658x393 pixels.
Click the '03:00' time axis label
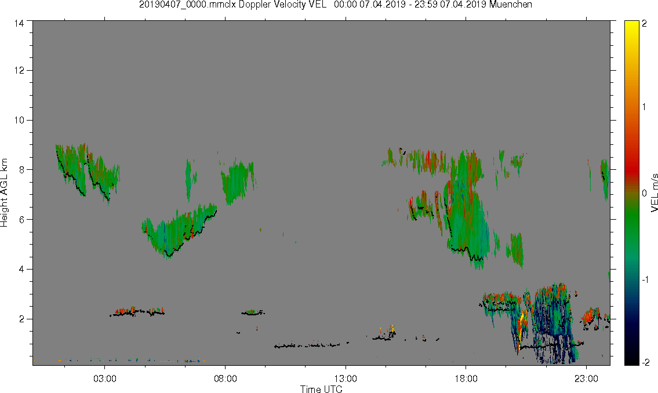tap(105, 379)
